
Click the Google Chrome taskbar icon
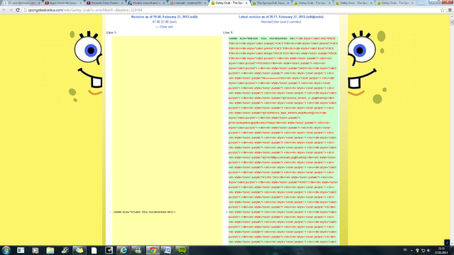pyautogui.click(x=153, y=250)
